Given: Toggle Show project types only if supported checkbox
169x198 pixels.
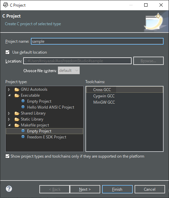Looking at the screenshot, I should (7, 156).
